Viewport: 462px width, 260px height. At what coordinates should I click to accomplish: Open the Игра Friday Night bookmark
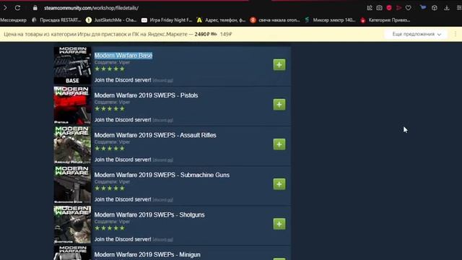click(167, 20)
